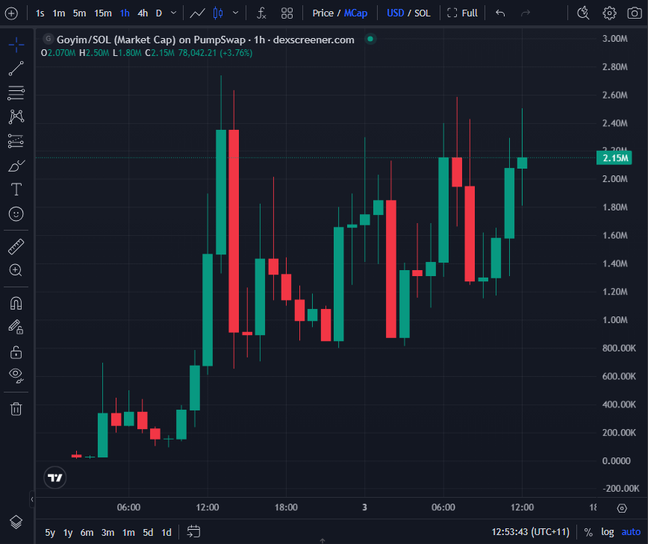
Task: Select the trend line tool
Action: coord(16,69)
